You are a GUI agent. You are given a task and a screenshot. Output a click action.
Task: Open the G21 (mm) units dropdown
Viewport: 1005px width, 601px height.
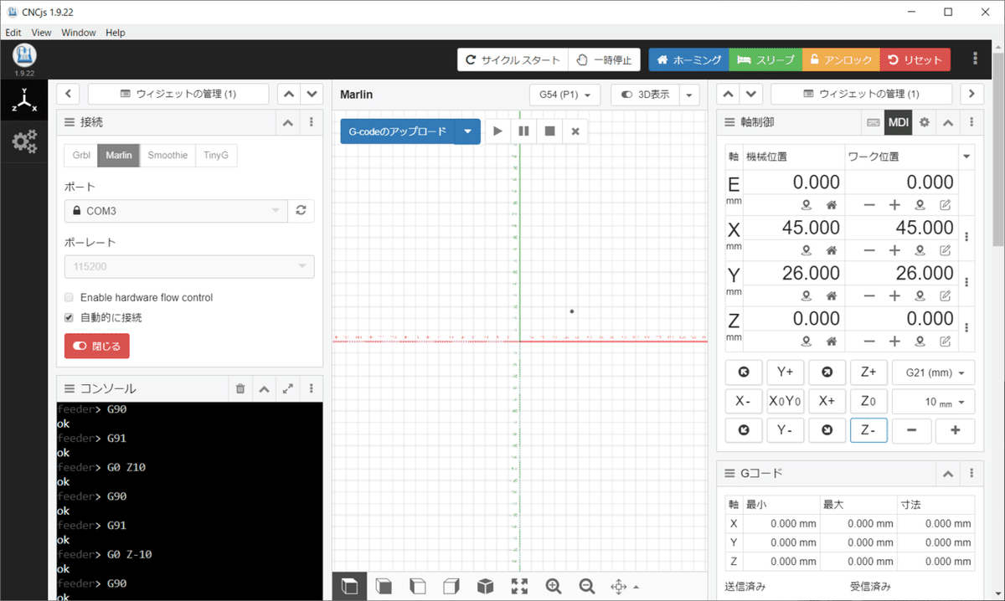934,372
